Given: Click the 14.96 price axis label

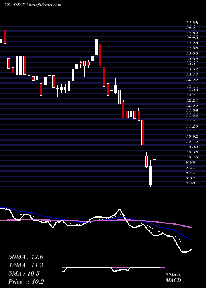Looking at the screenshot, I should tap(192, 23).
